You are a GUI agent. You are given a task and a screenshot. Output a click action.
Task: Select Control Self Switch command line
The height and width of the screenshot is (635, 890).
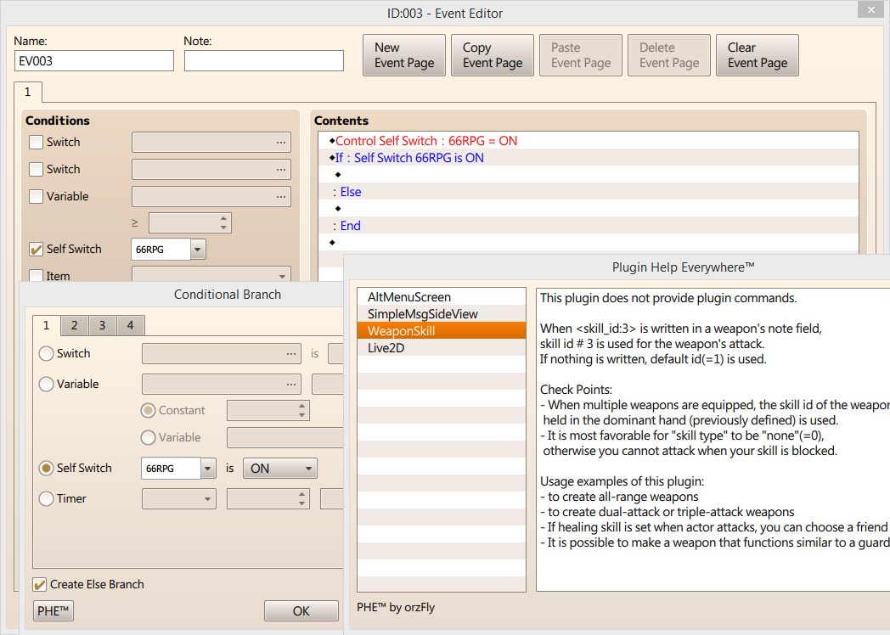pos(588,141)
